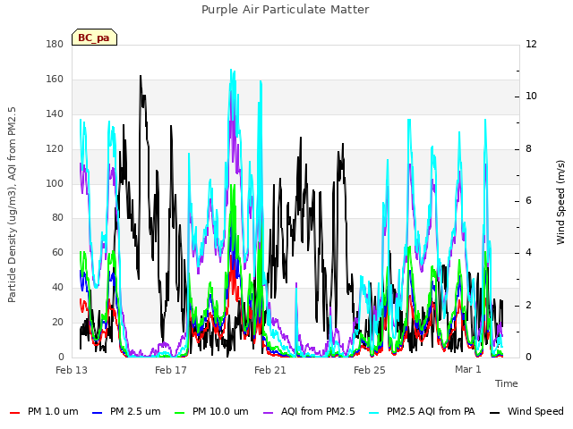Click the 40 left axis value
The image size is (573, 429).
click(57, 288)
